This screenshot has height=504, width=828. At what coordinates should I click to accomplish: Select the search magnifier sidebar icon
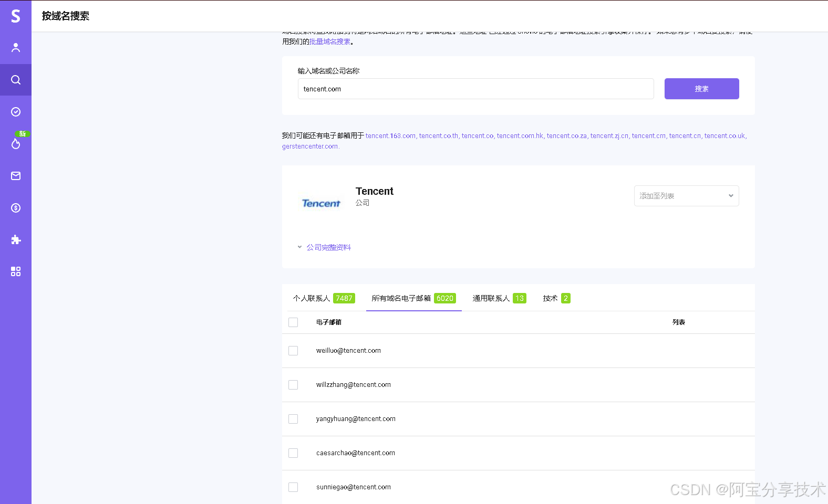point(16,80)
